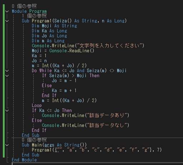Screen dimensions: 183x165
Task: Place cursor on 'Dim m As Long'
Action: (48, 41)
